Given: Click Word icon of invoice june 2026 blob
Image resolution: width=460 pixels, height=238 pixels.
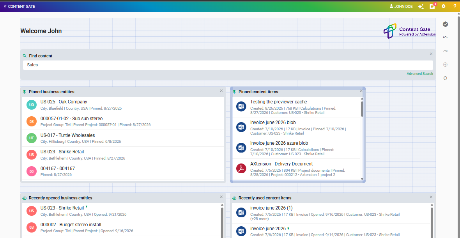Looking at the screenshot, I should click(241, 127).
